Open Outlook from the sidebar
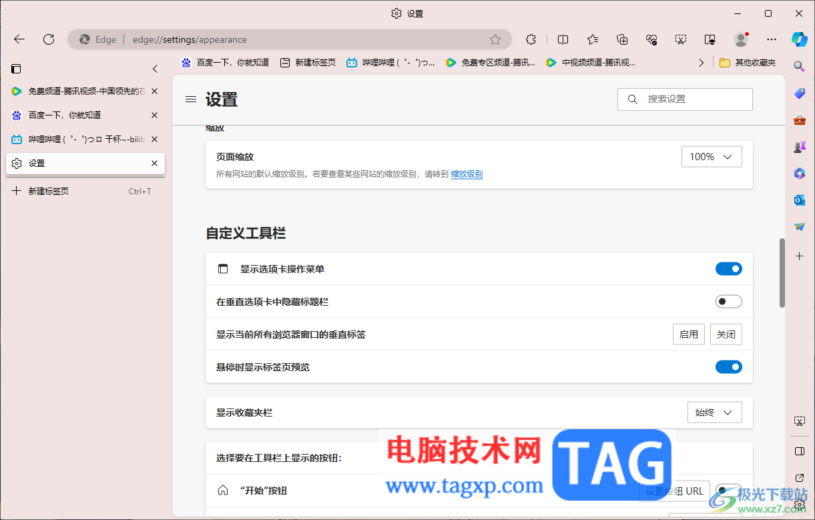Image resolution: width=815 pixels, height=520 pixels. point(799,200)
